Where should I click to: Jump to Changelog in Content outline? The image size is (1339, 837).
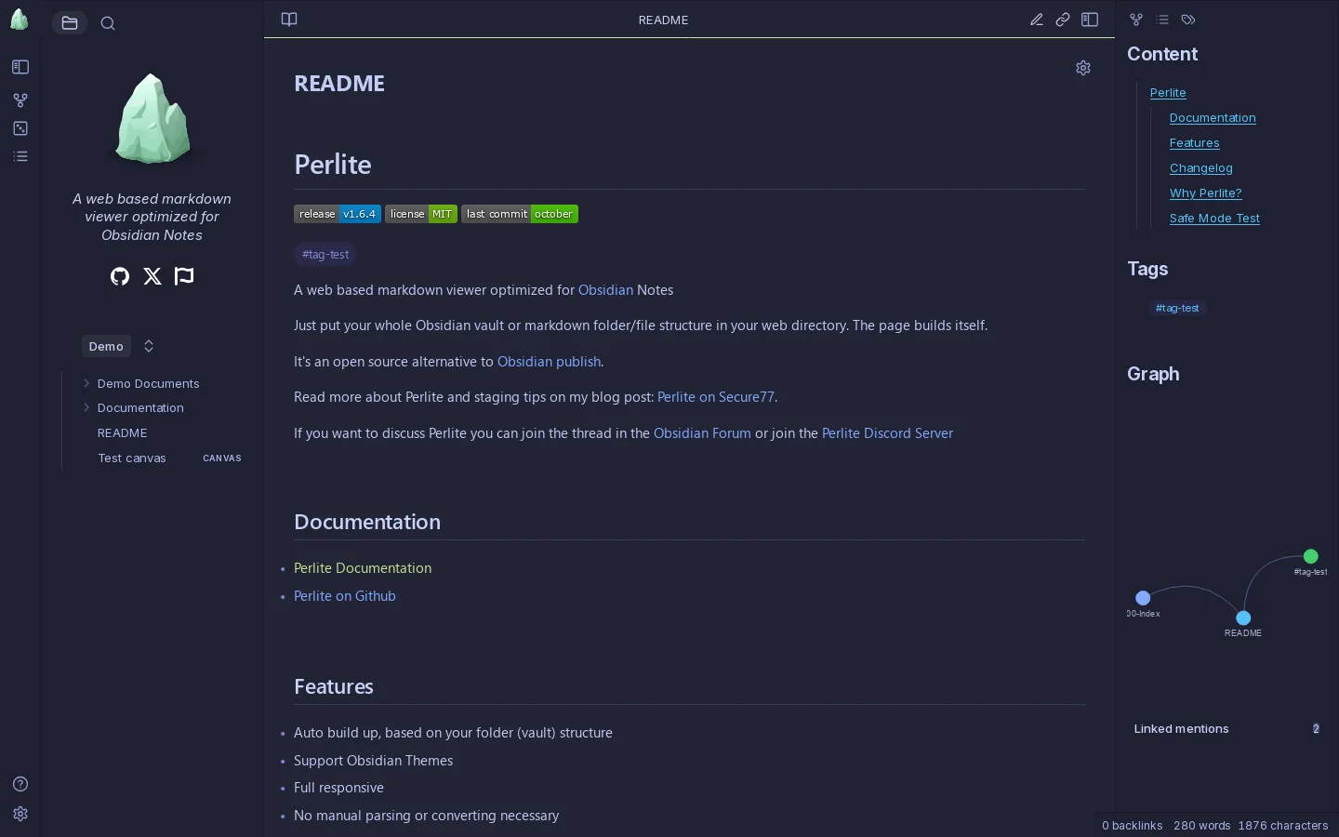(1200, 168)
